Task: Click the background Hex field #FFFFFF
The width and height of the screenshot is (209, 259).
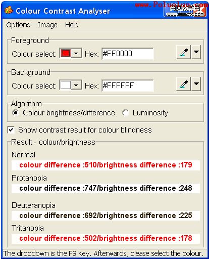Action: point(128,85)
